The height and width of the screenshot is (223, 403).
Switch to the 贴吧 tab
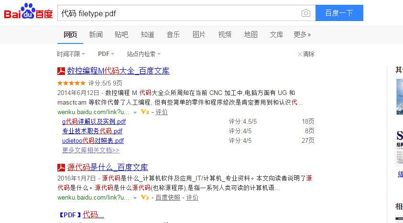121,35
